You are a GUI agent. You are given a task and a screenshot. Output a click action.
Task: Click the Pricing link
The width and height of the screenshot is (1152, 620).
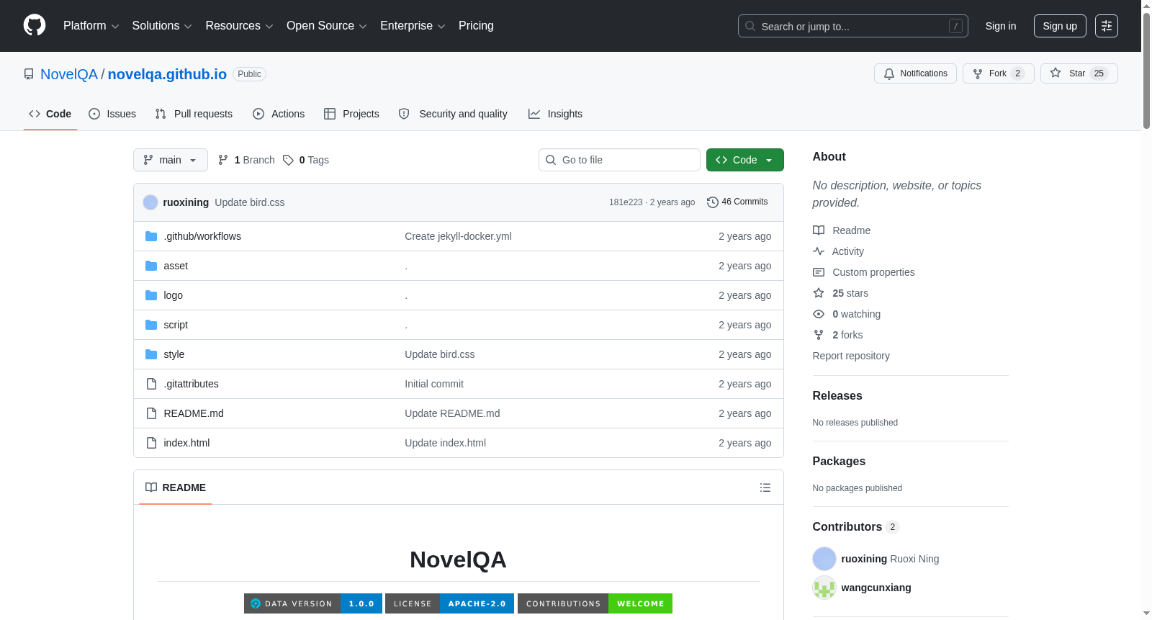476,26
